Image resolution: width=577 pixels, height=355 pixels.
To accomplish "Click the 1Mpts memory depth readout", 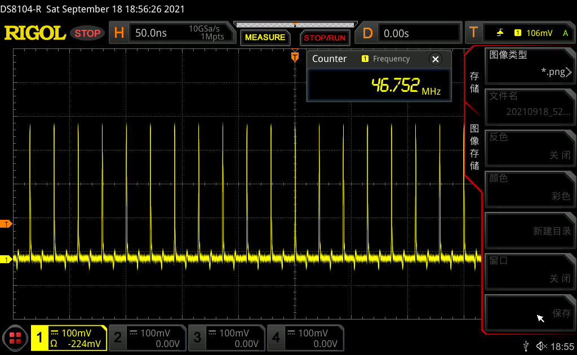I will (212, 37).
